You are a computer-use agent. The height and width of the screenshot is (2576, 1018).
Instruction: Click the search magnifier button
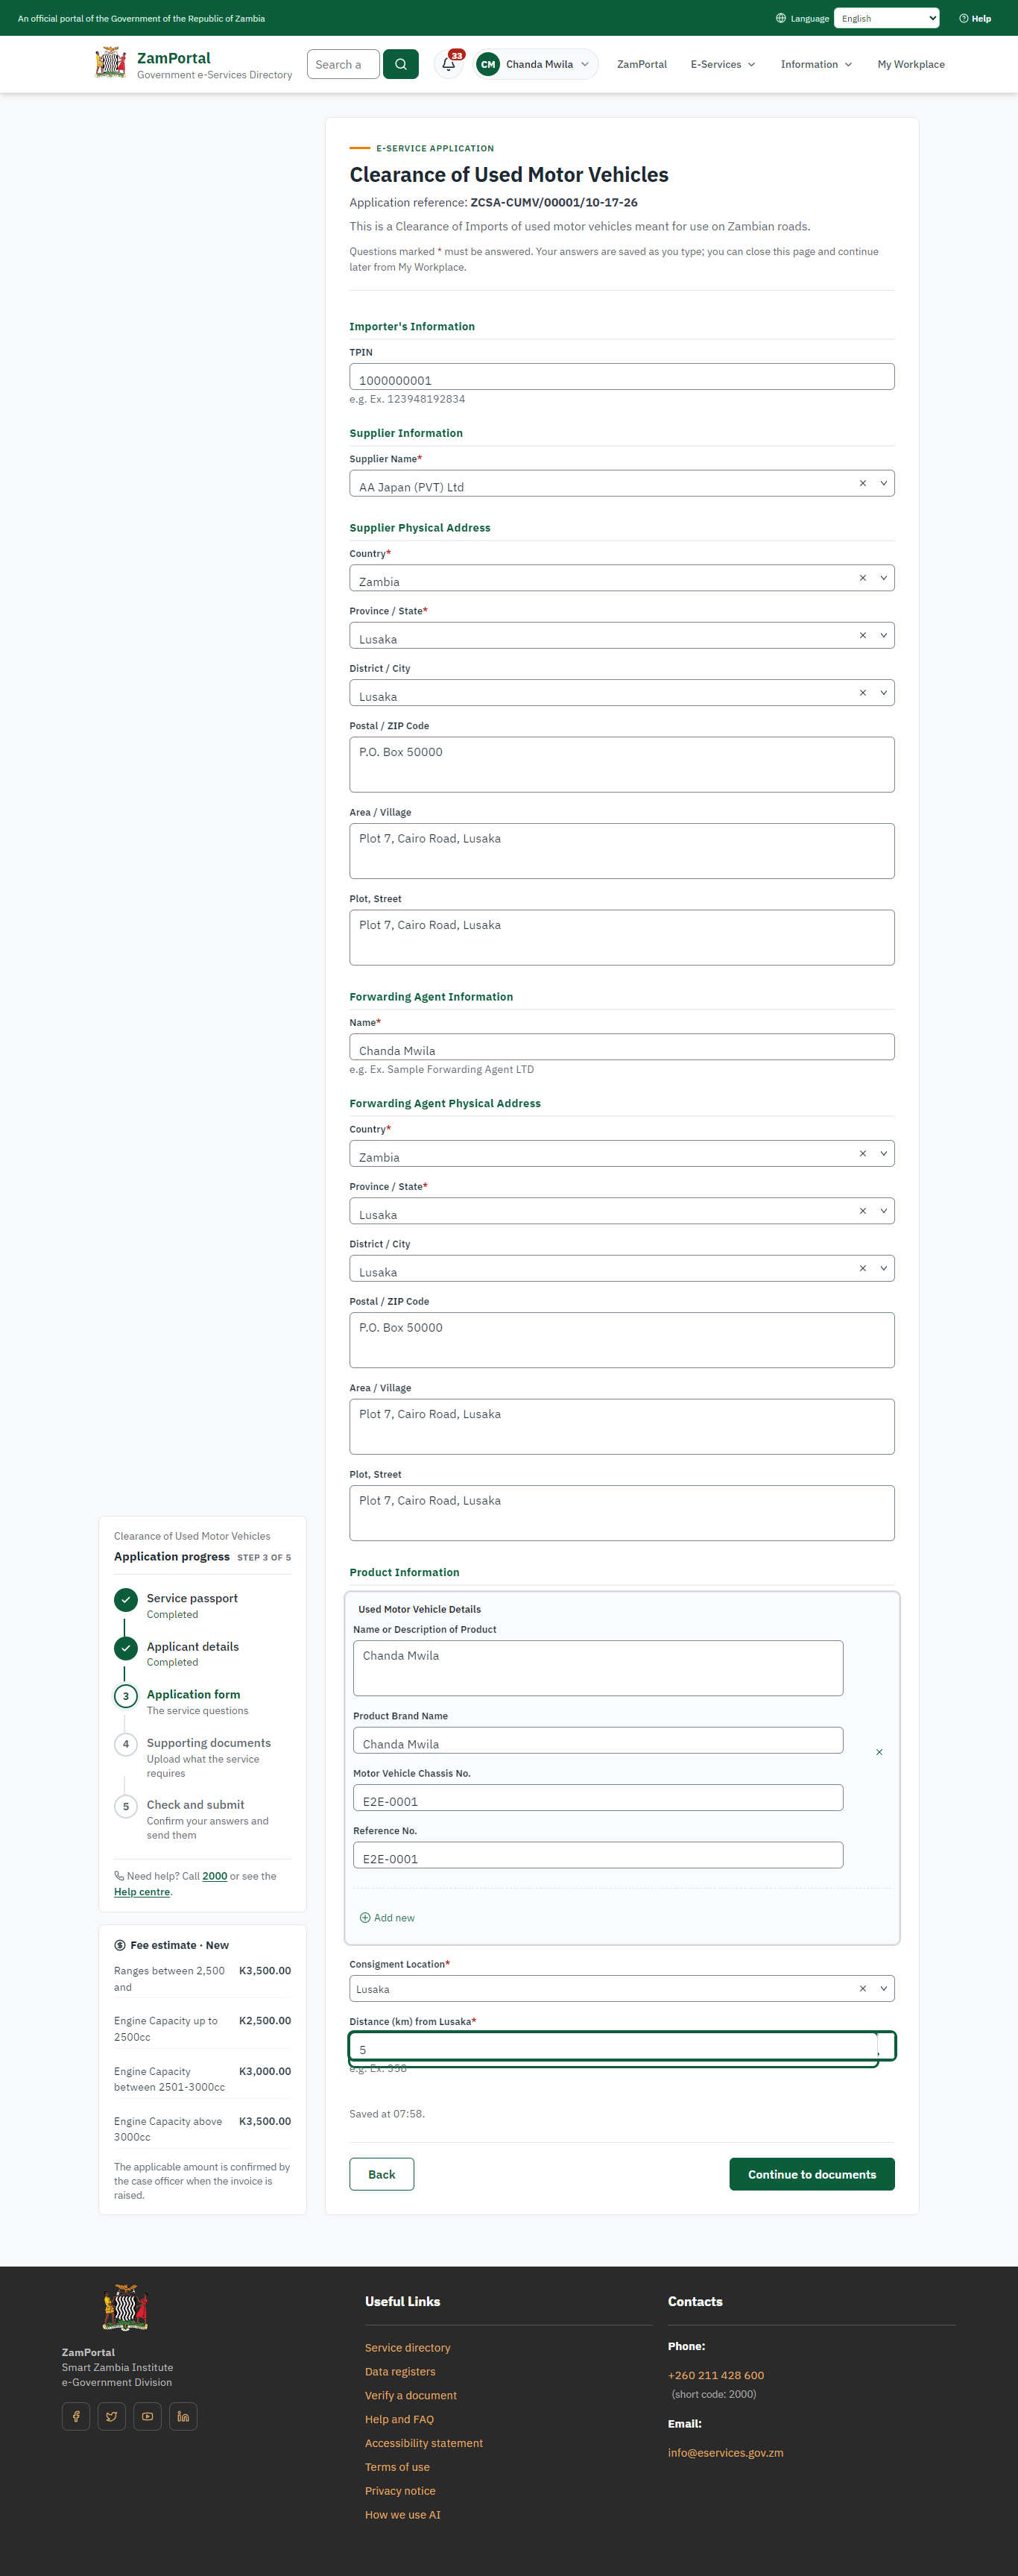pos(400,64)
